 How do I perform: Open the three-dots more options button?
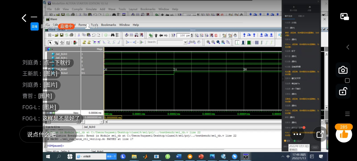point(297,134)
